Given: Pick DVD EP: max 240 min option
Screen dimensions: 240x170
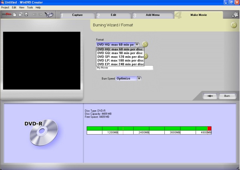Looking at the screenshot, I should 120,64.
